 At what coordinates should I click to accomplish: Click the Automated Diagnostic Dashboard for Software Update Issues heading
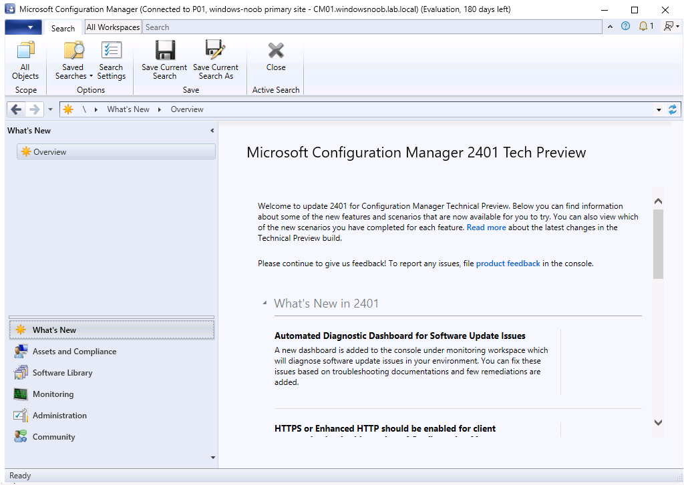[x=400, y=336]
